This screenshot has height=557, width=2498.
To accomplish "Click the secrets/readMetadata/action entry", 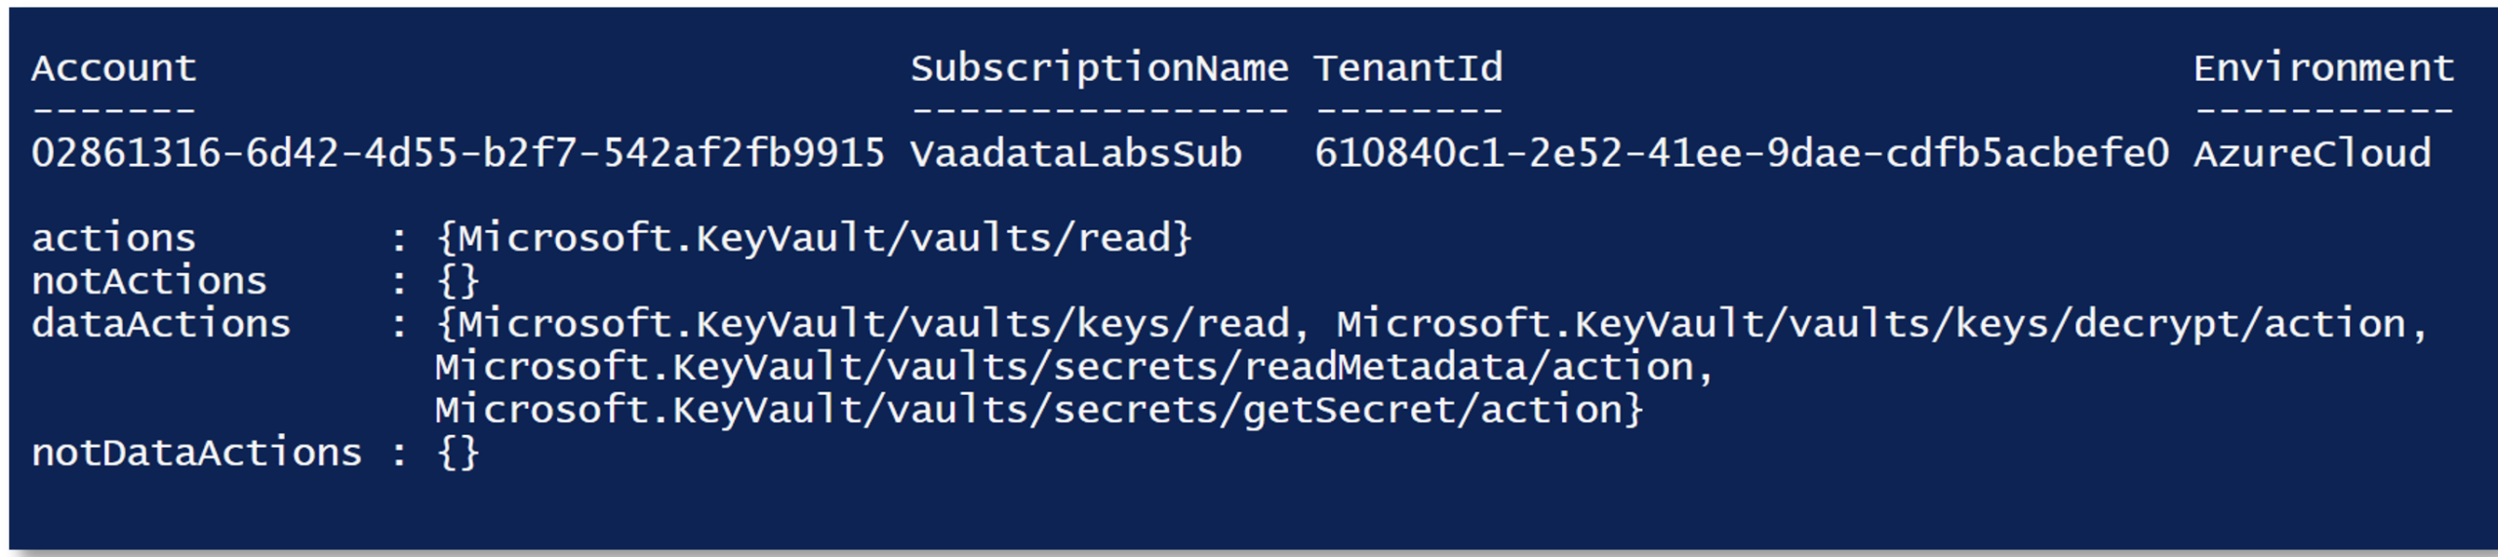I will (x=1073, y=367).
